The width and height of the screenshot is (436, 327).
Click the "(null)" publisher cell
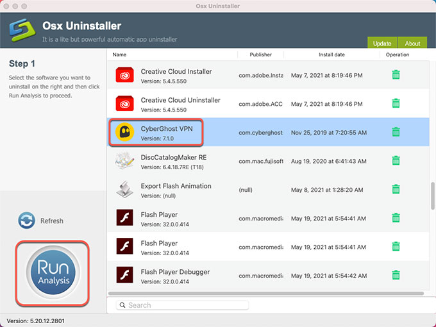pos(246,190)
